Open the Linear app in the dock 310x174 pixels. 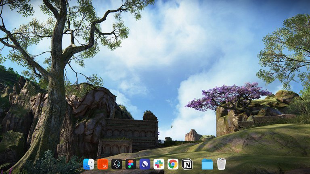coord(145,164)
